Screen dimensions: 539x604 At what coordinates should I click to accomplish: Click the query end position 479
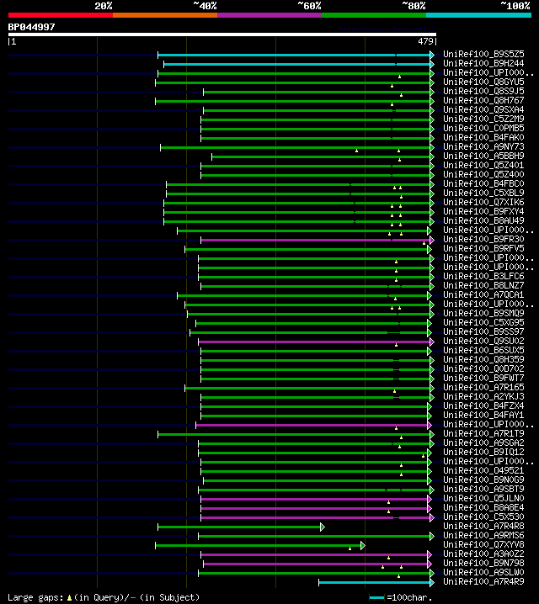pos(425,41)
